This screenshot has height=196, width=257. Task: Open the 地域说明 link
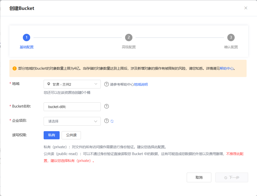pos(141,84)
